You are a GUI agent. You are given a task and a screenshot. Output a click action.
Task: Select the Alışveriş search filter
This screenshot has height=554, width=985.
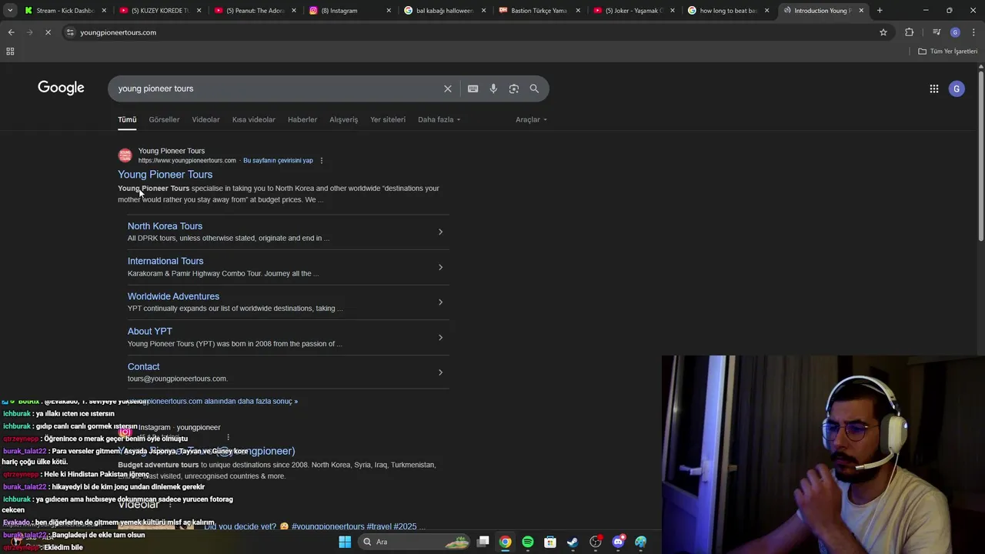click(344, 119)
